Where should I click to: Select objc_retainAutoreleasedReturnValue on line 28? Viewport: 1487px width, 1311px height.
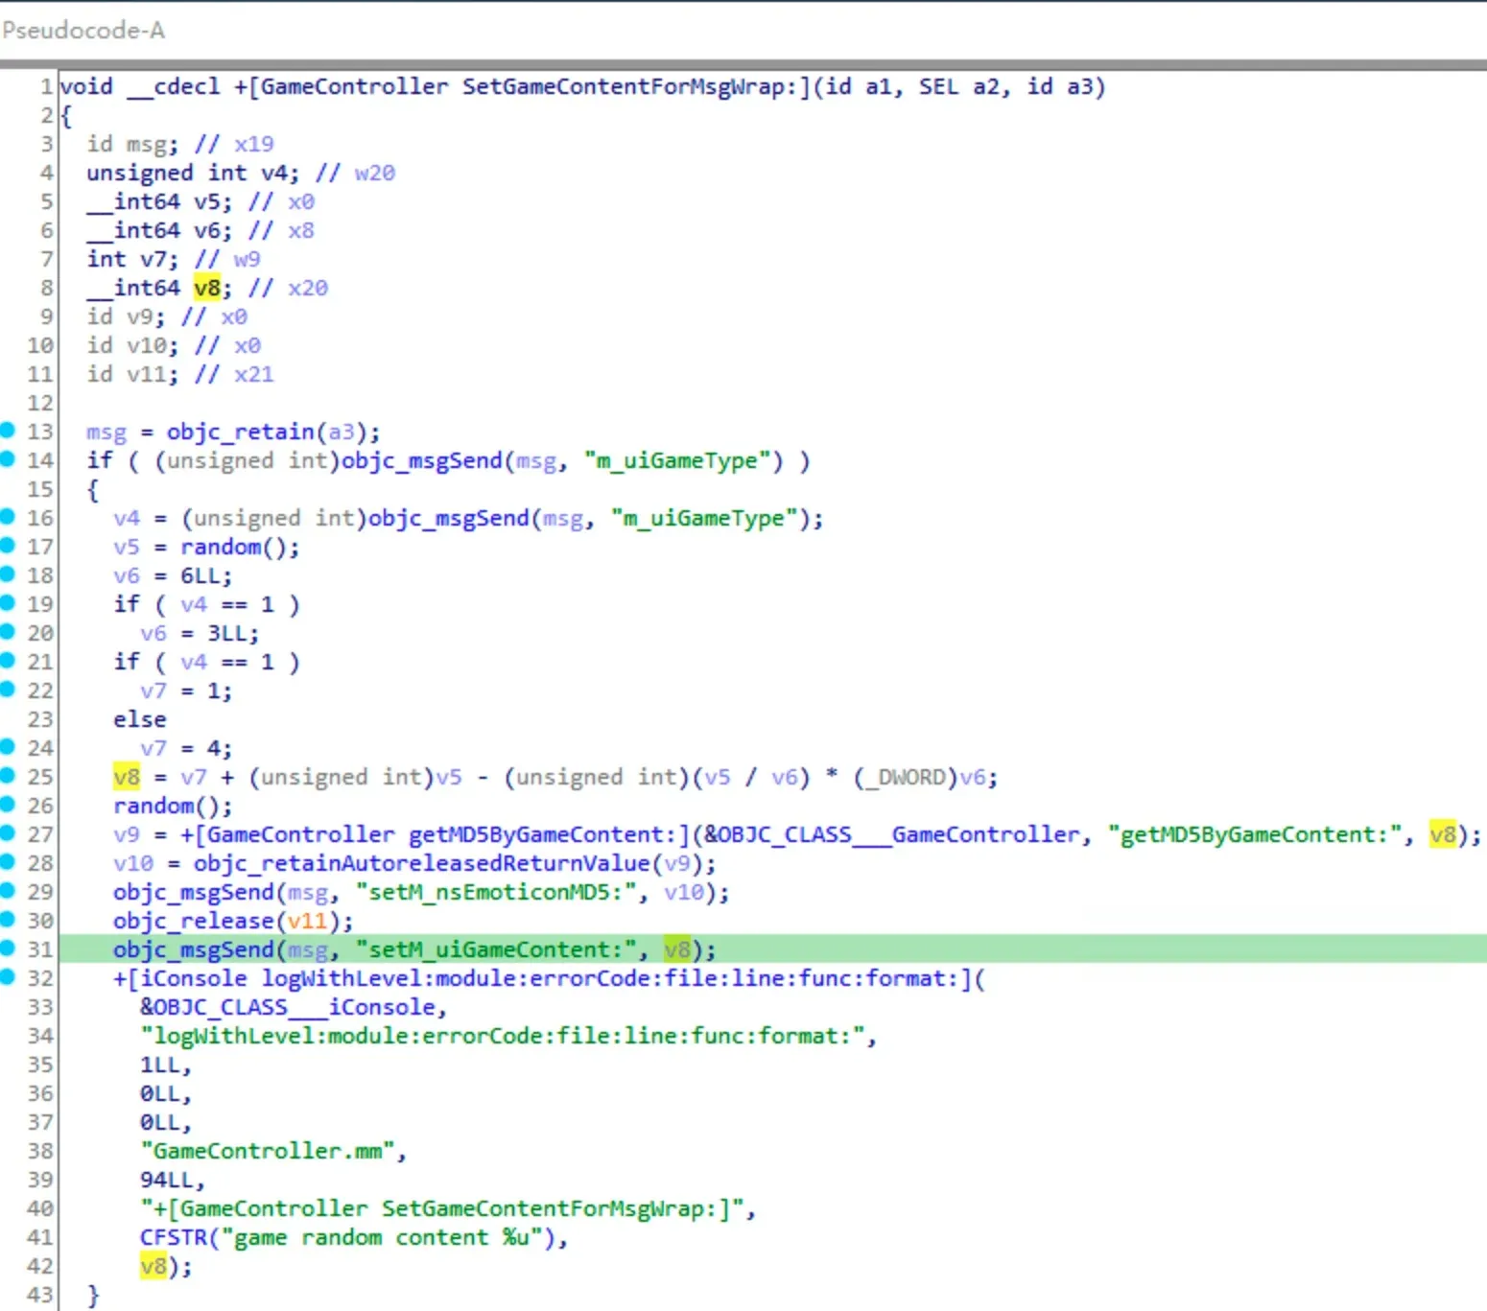tap(422, 863)
